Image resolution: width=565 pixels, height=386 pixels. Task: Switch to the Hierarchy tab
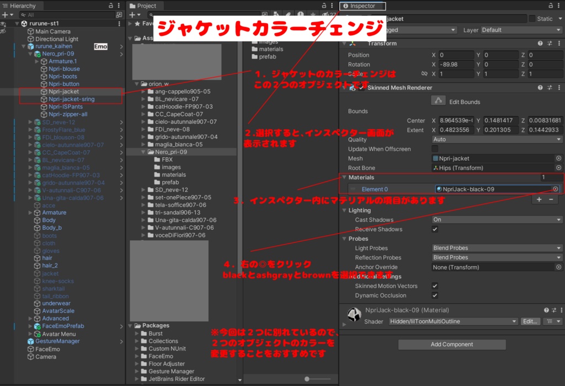(22, 5)
